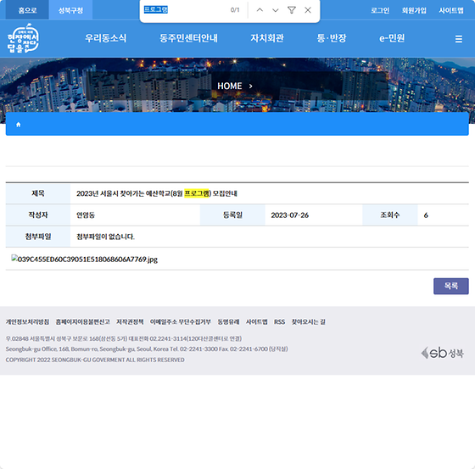Click the 회원가입 link
The image size is (475, 469).
pyautogui.click(x=414, y=10)
